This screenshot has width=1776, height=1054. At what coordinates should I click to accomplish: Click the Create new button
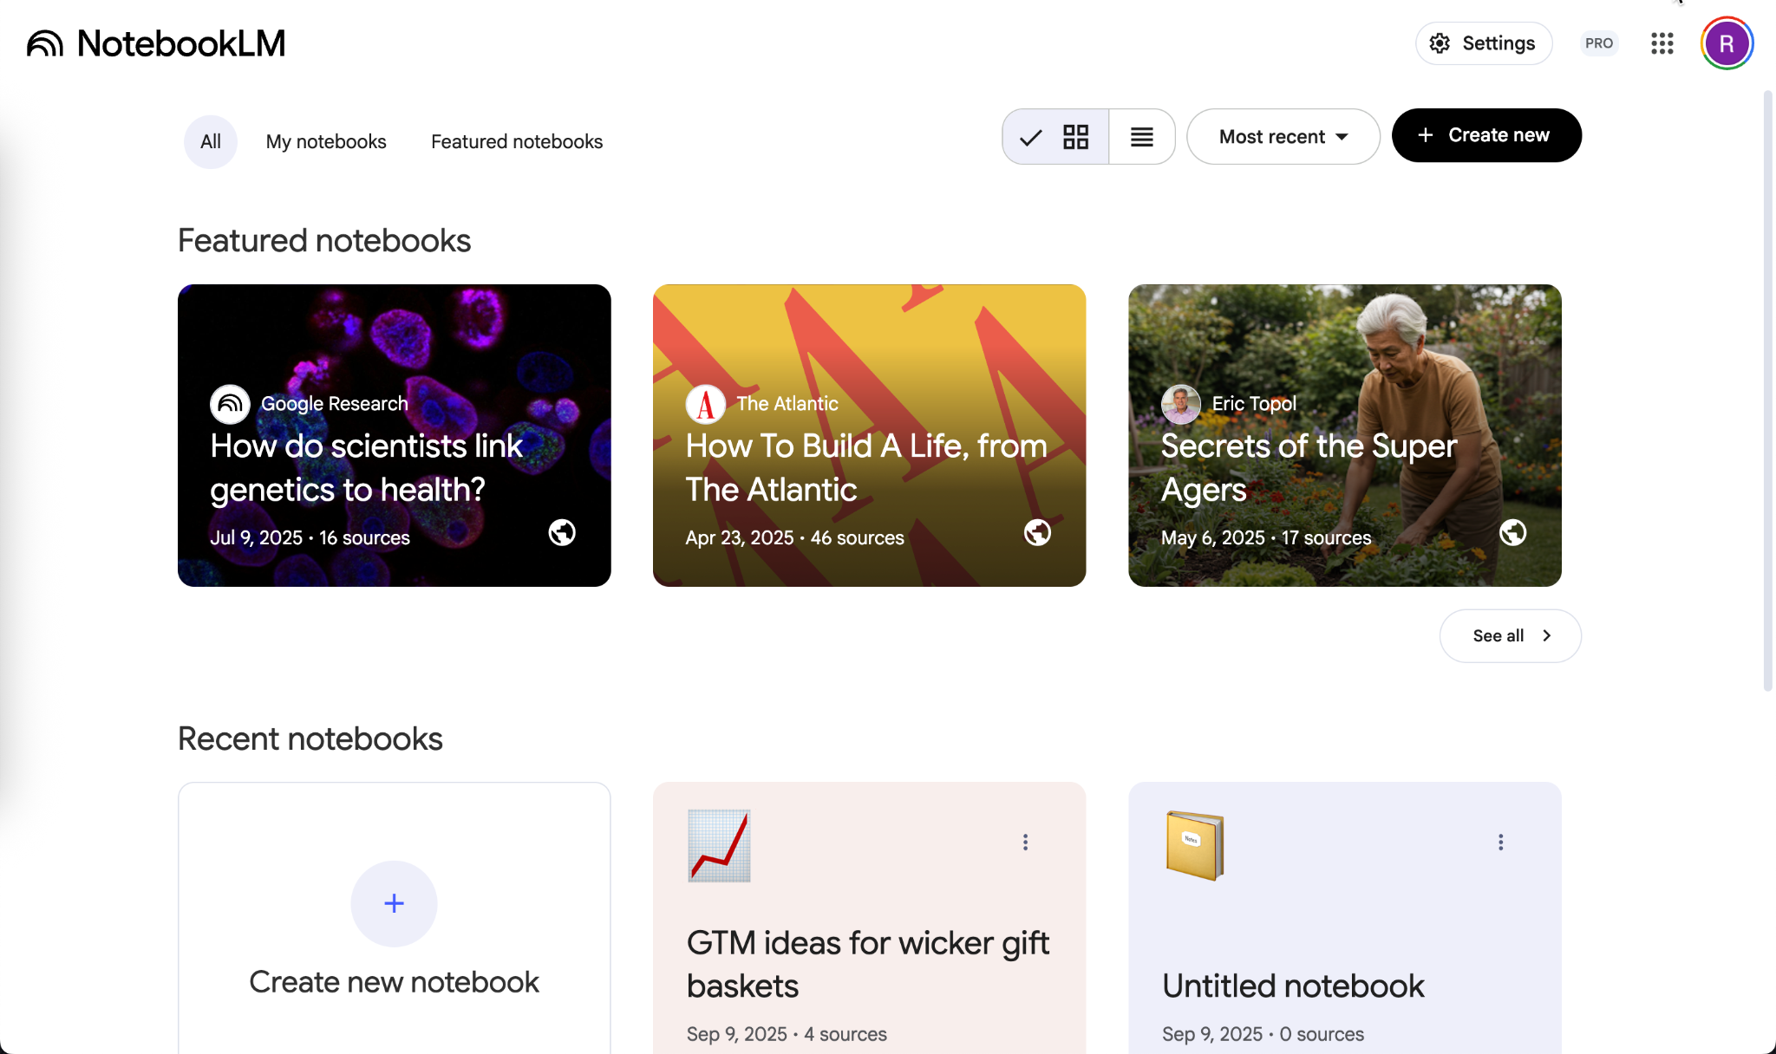pyautogui.click(x=1486, y=135)
